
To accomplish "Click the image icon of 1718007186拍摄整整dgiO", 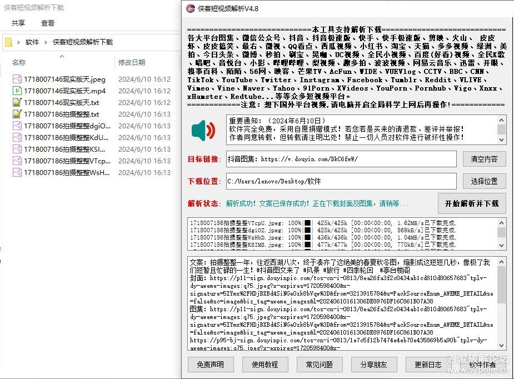I will coord(17,126).
